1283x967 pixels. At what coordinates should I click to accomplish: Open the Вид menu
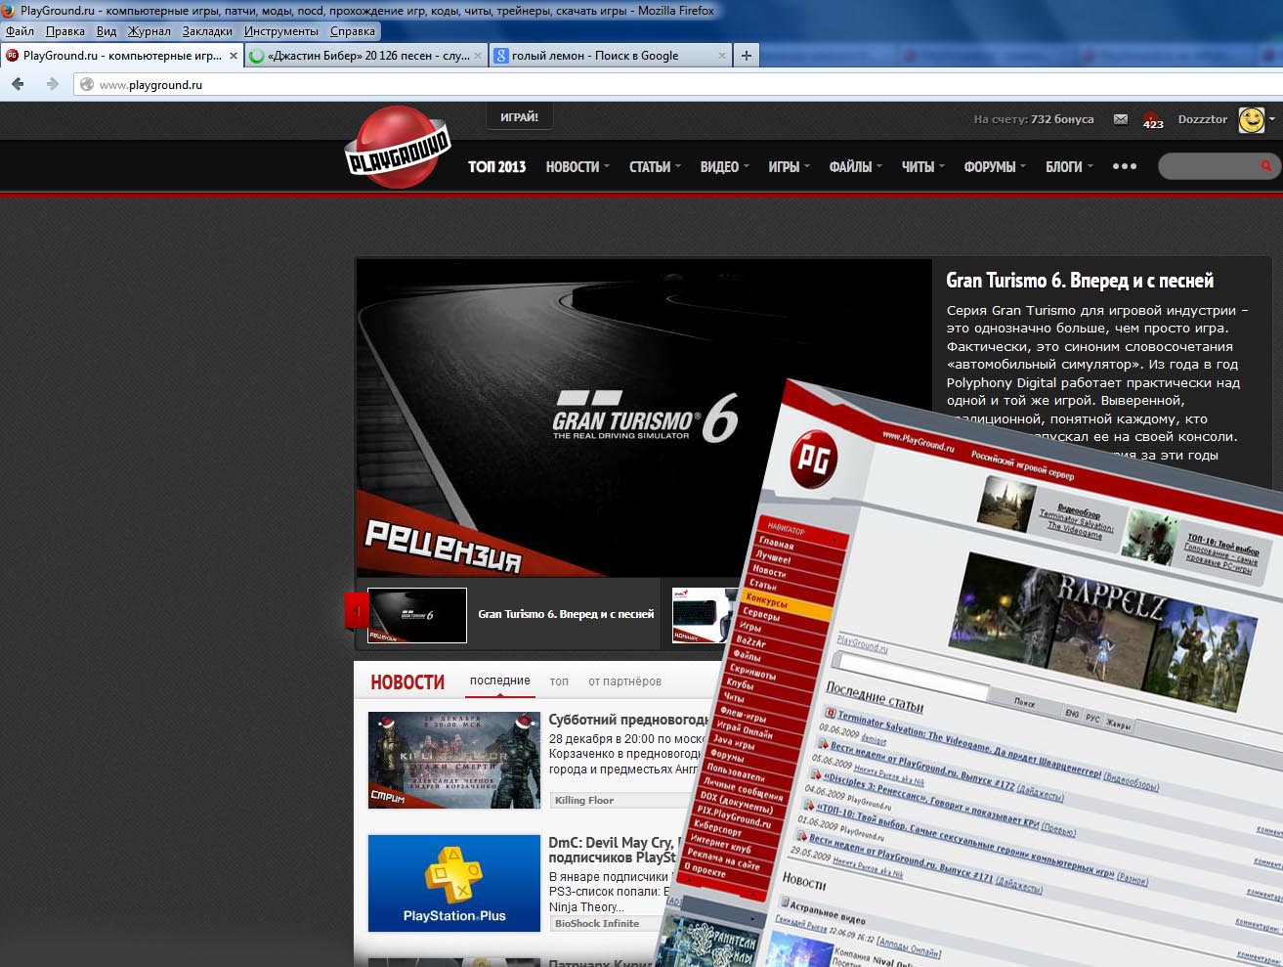click(x=107, y=31)
